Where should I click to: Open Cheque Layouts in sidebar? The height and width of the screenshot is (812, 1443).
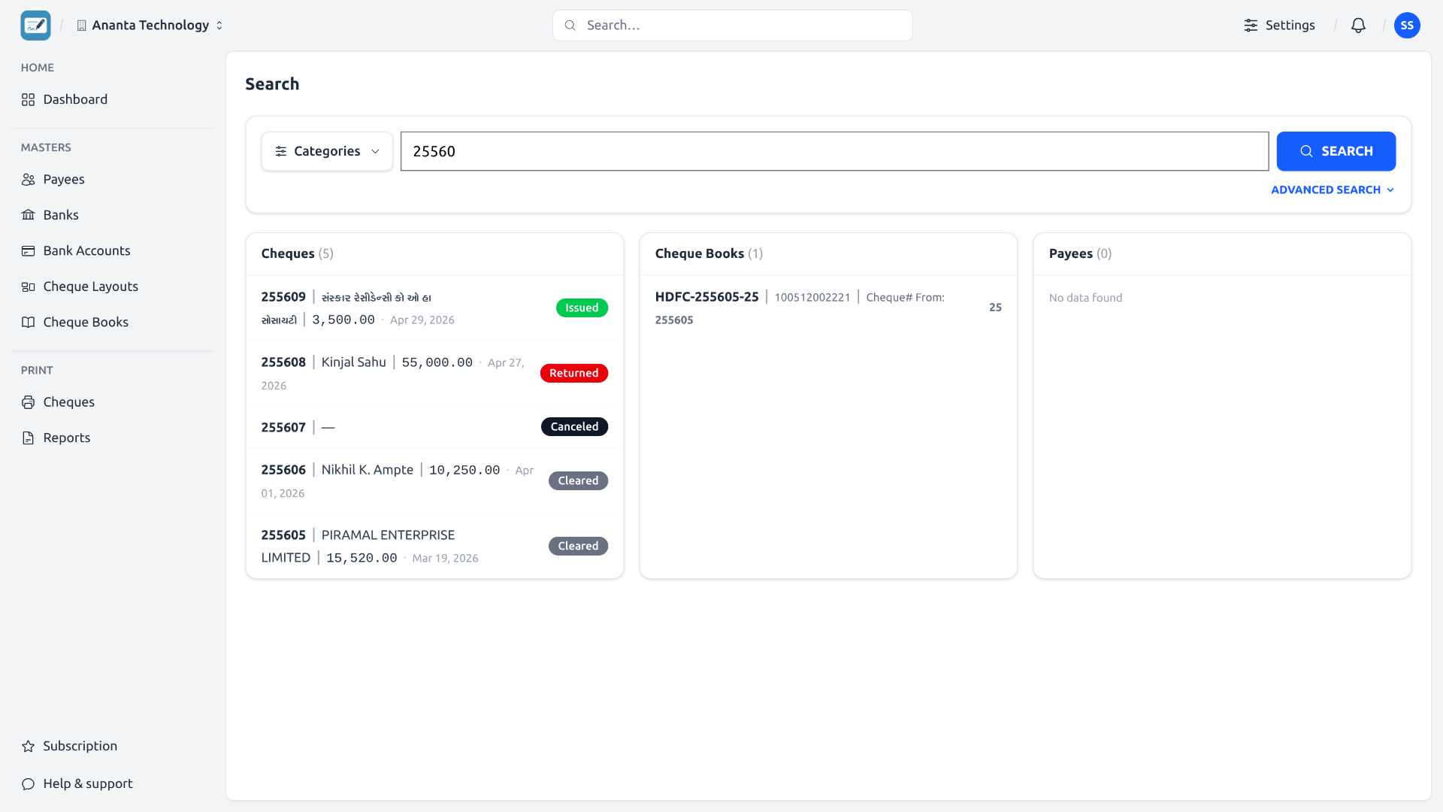[113, 286]
